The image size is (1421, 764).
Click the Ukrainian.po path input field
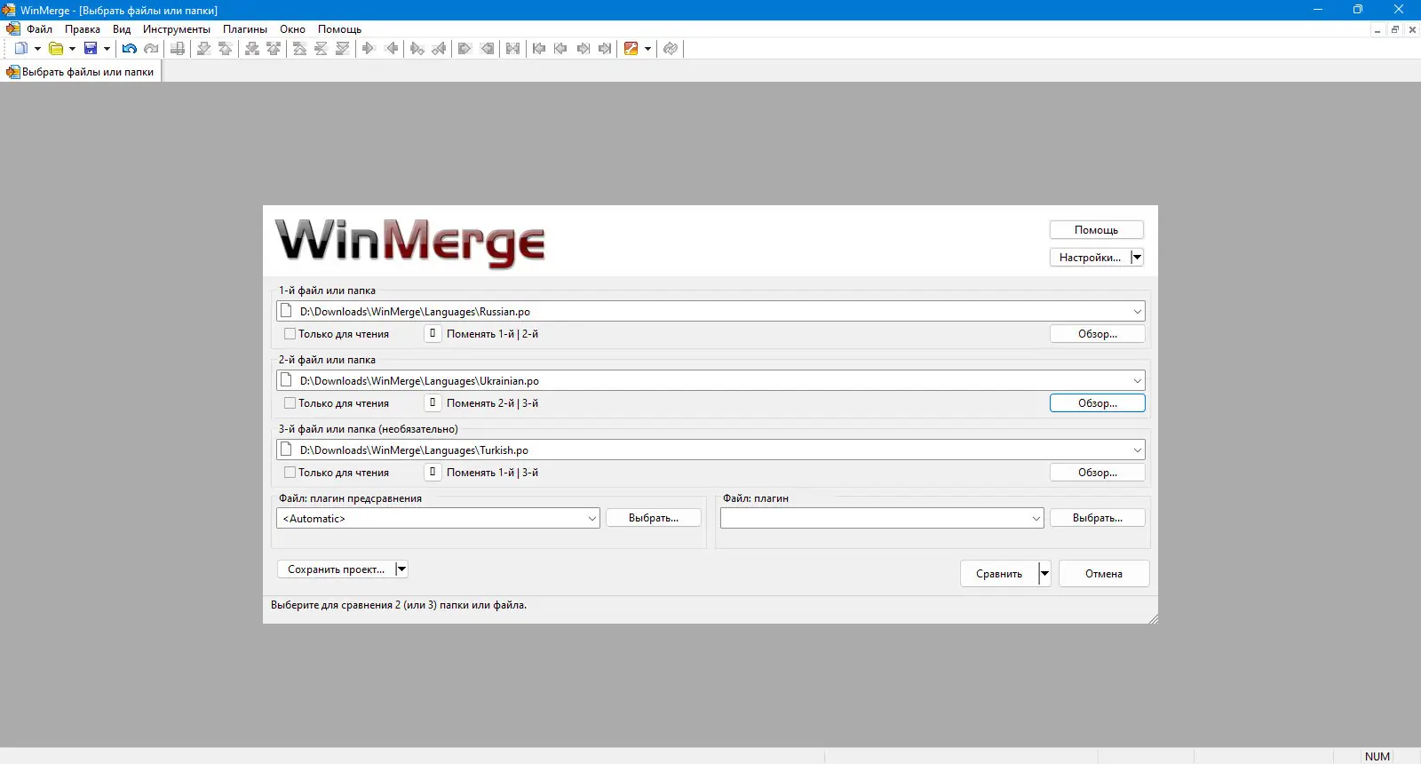tap(710, 381)
